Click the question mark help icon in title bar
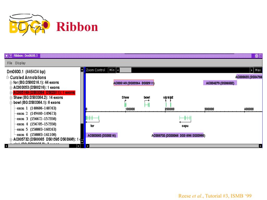Image resolution: width=267 pixels, height=200 pixels. coord(10,56)
